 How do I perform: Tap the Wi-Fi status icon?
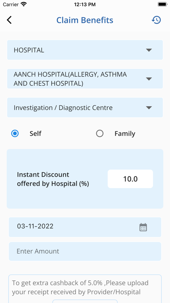(x=24, y=4)
